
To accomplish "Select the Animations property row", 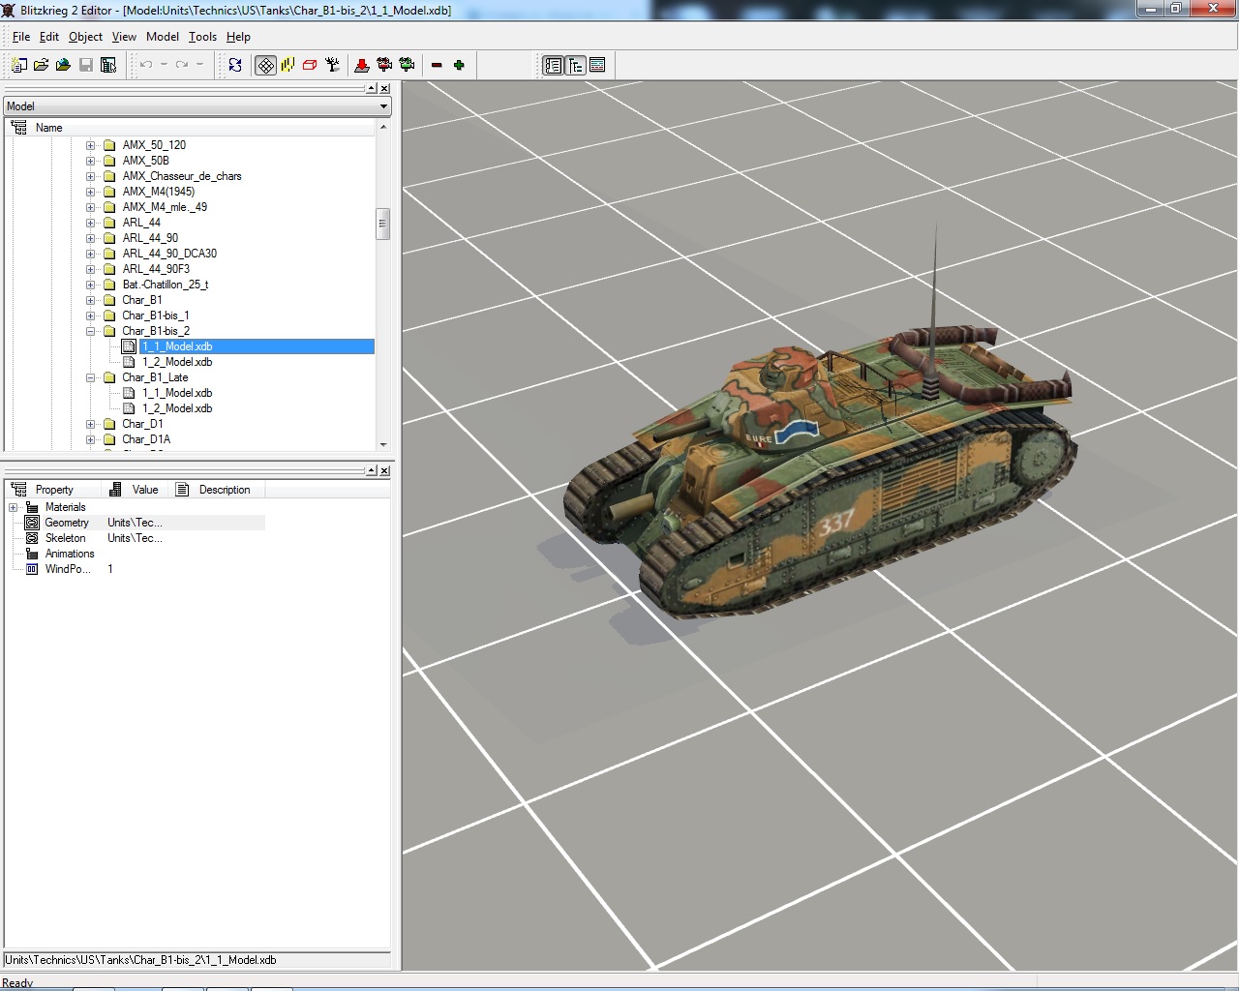I will tap(136, 554).
